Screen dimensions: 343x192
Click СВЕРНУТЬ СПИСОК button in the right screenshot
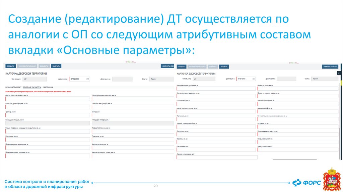330,67
